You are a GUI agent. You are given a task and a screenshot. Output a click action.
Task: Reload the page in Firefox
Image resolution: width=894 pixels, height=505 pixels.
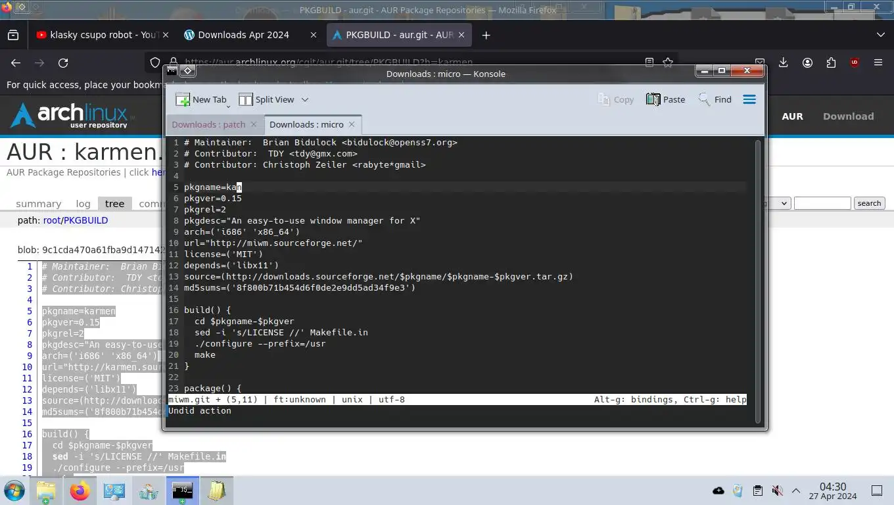(63, 62)
